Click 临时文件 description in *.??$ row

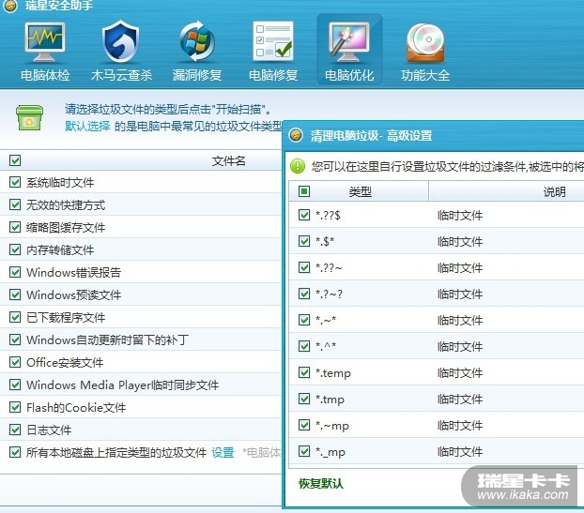point(460,215)
